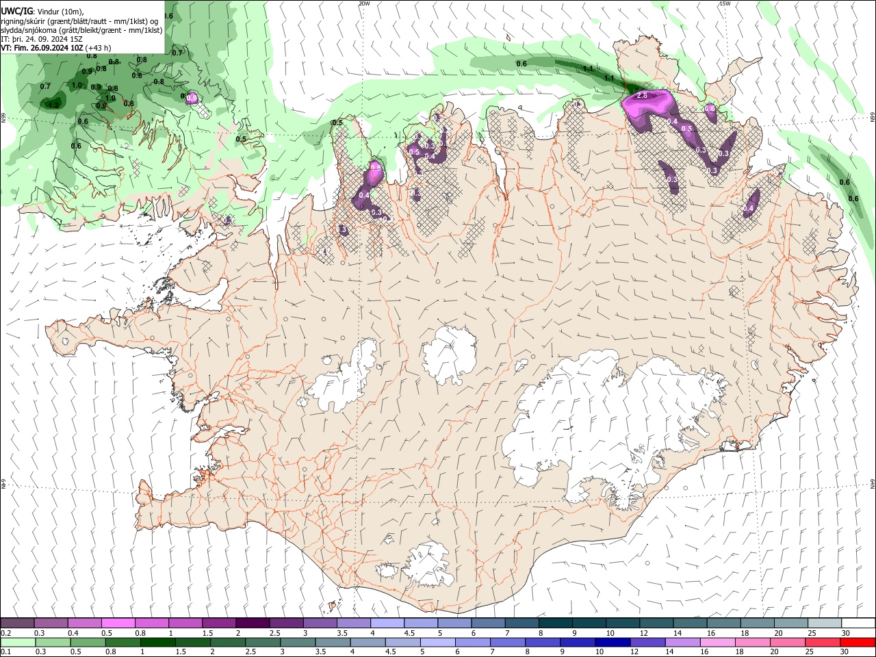876x657 pixels.
Task: Click the '3.5' label under the snow scale
Action: [x=342, y=633]
